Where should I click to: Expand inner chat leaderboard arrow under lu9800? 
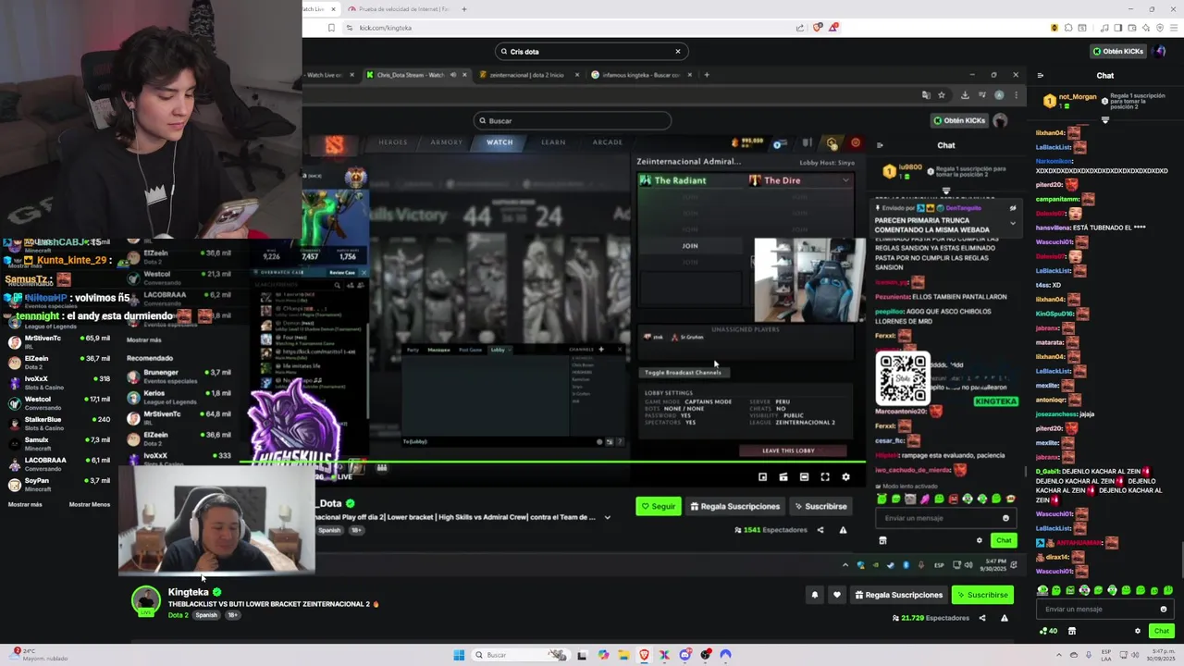946,191
